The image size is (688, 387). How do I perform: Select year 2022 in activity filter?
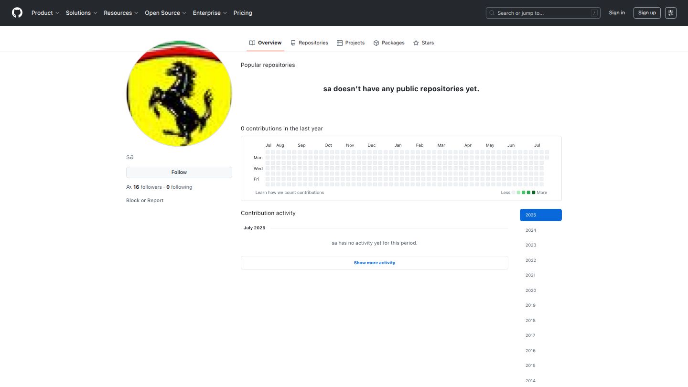tap(531, 260)
